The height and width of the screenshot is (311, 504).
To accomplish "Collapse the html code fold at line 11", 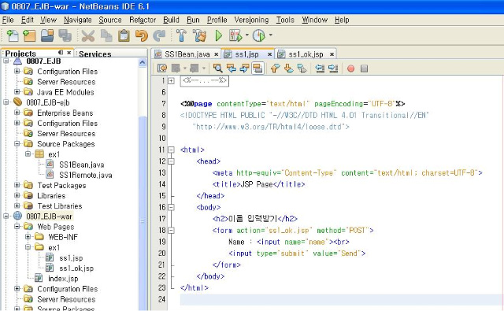I will pyautogui.click(x=172, y=150).
